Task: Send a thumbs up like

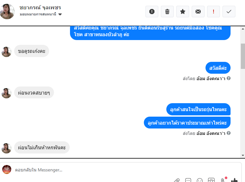Action: 234,180
